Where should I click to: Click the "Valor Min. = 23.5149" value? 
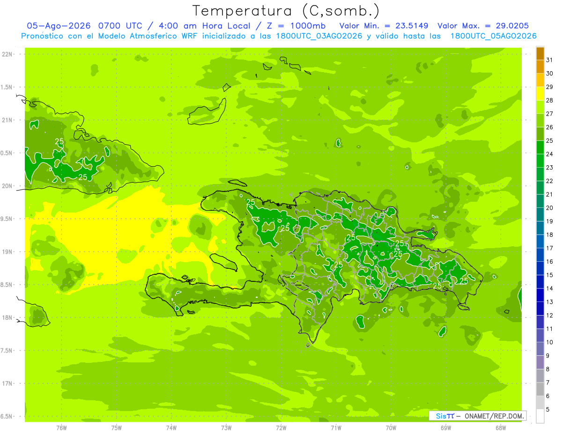384,26
